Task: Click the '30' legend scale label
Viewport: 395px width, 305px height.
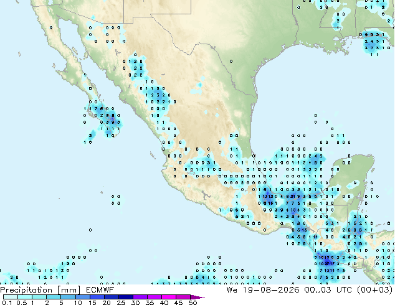Action: coord(135,303)
